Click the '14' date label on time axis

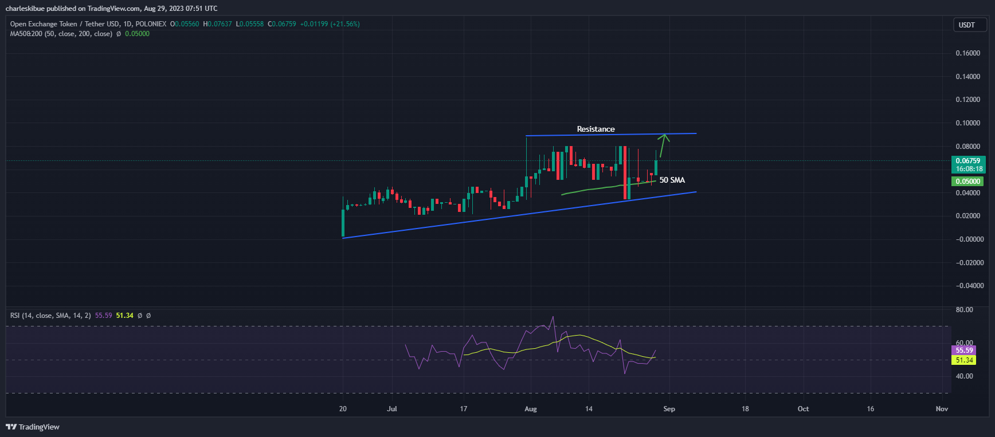click(x=589, y=409)
